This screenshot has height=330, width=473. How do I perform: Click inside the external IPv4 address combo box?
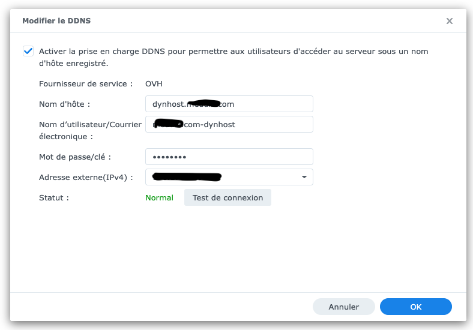222,177
